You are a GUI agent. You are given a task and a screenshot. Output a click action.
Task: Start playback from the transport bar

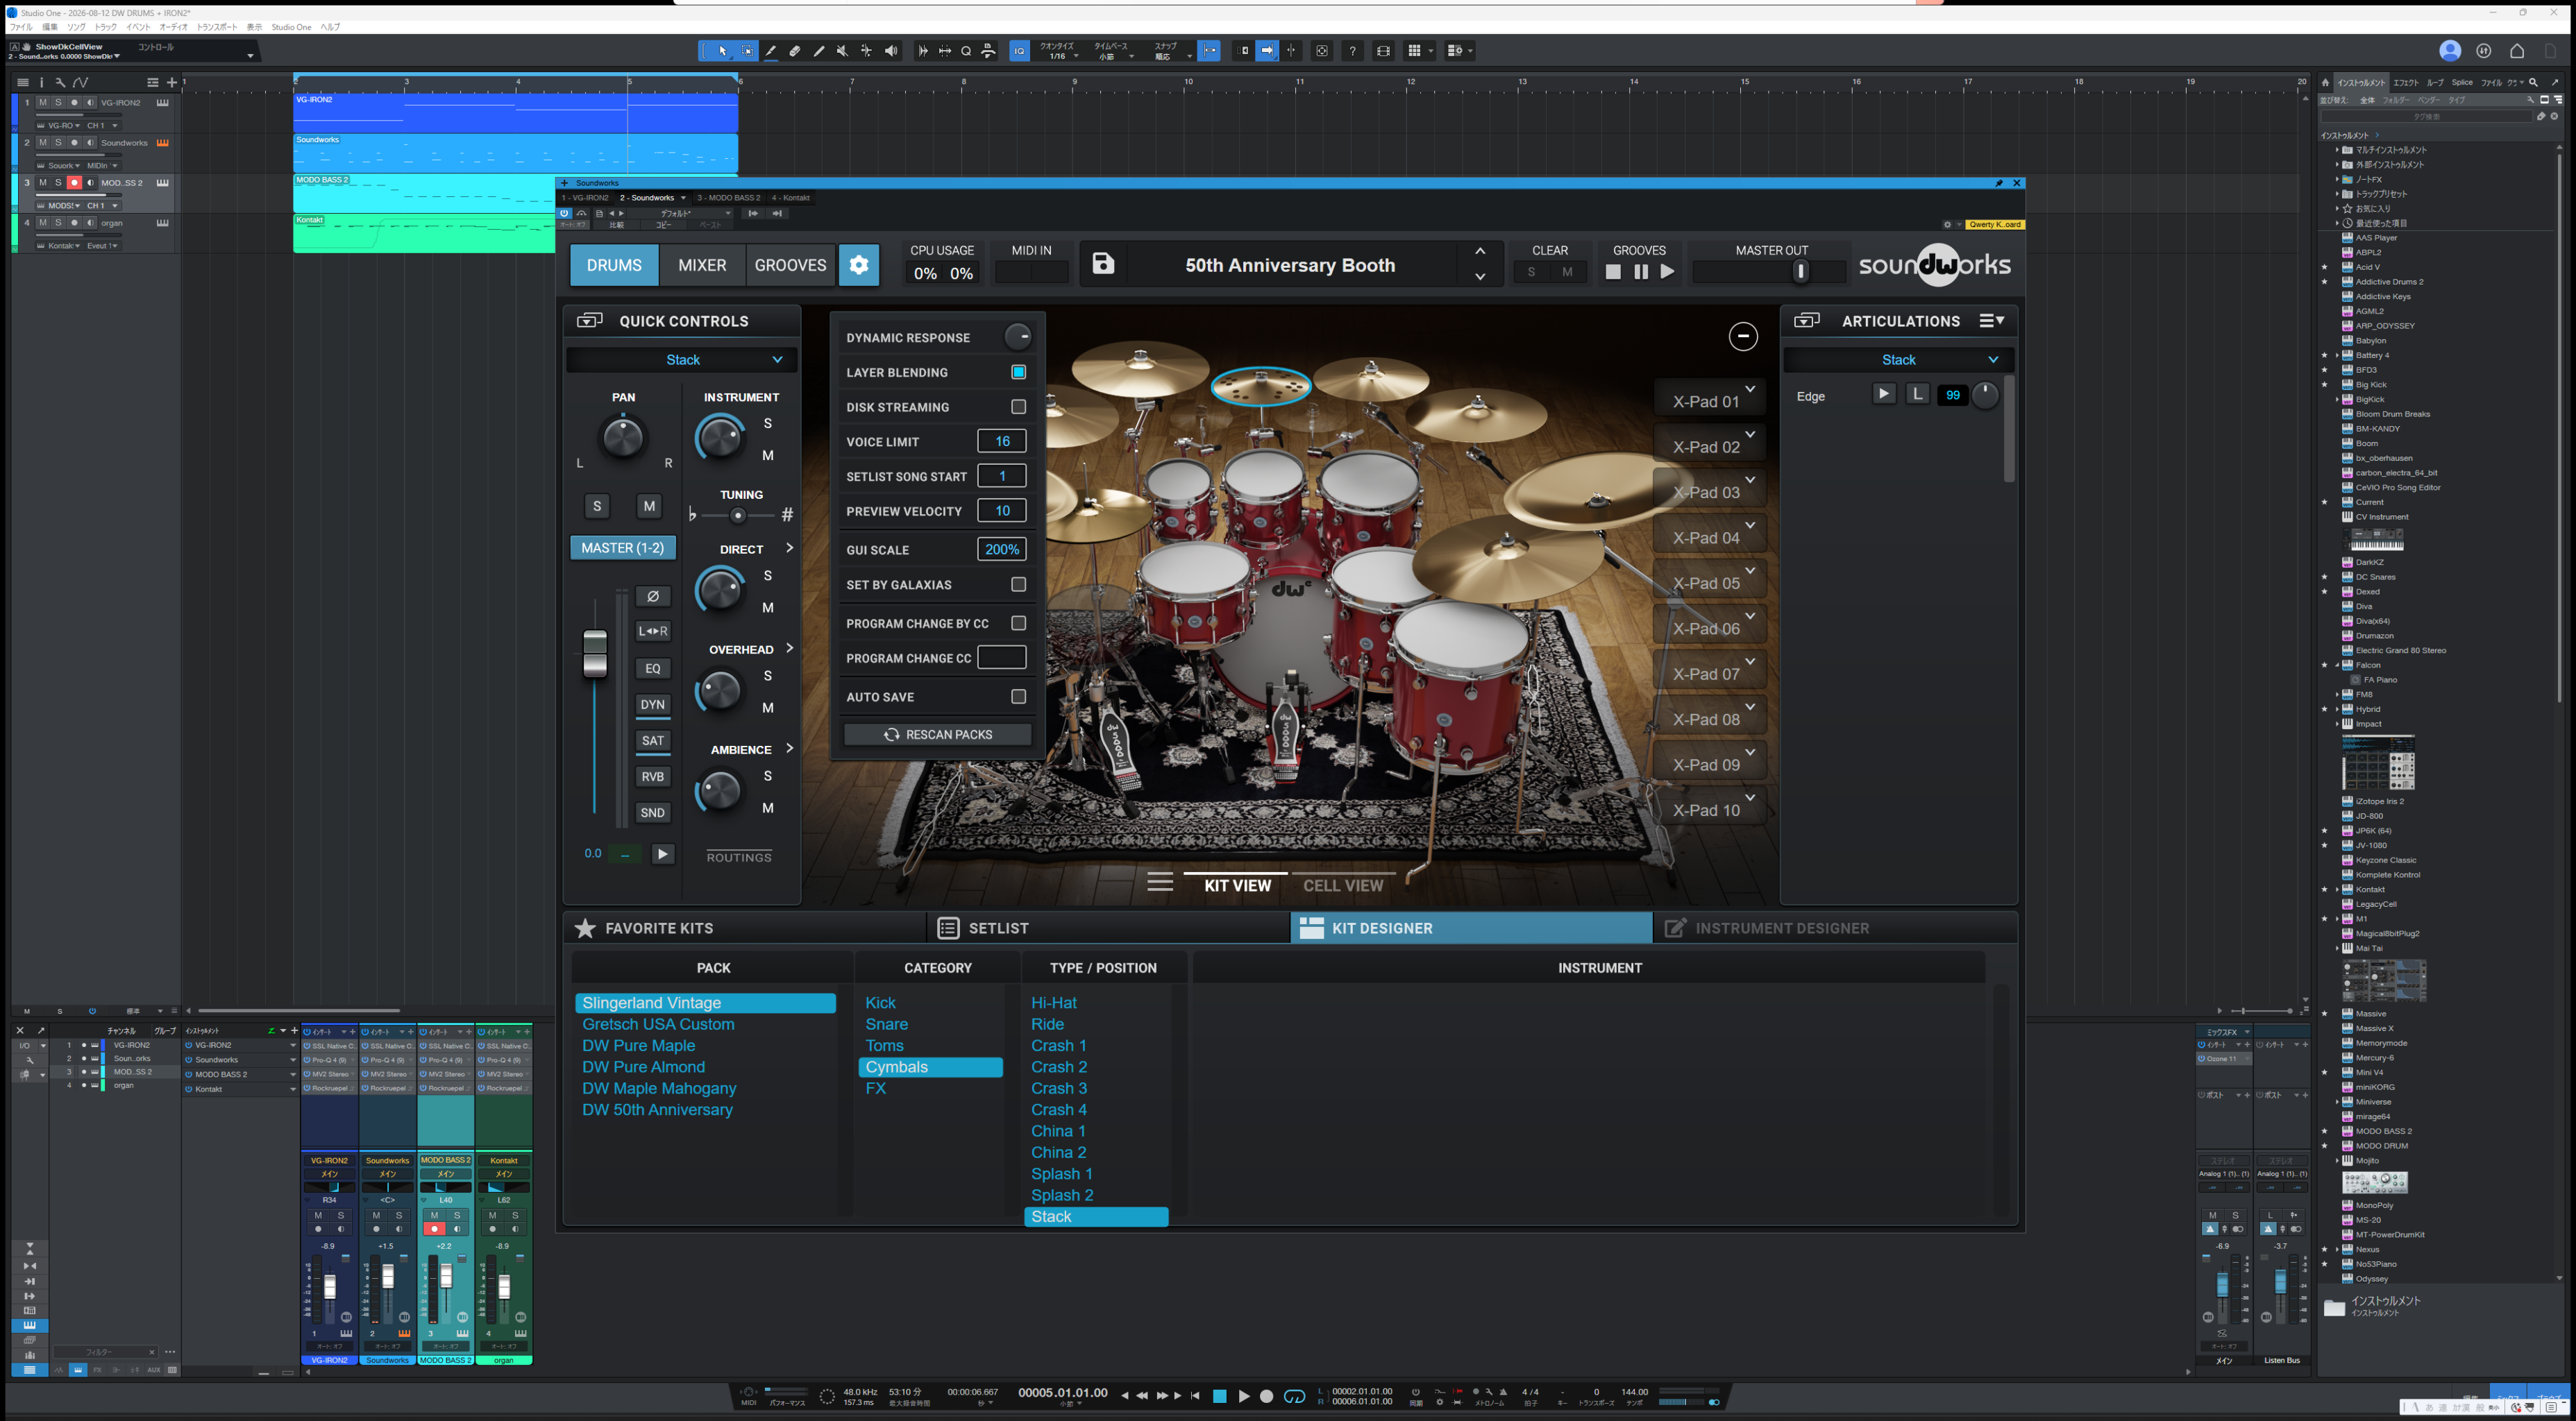point(1244,1396)
